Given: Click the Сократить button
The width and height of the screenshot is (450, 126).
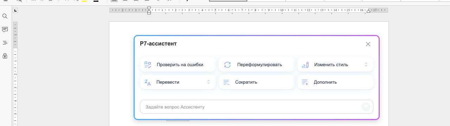Looking at the screenshot, I should pos(257,82).
